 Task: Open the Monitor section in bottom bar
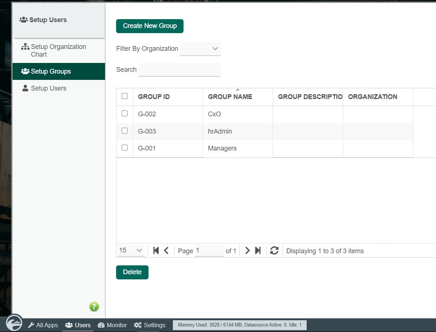112,325
